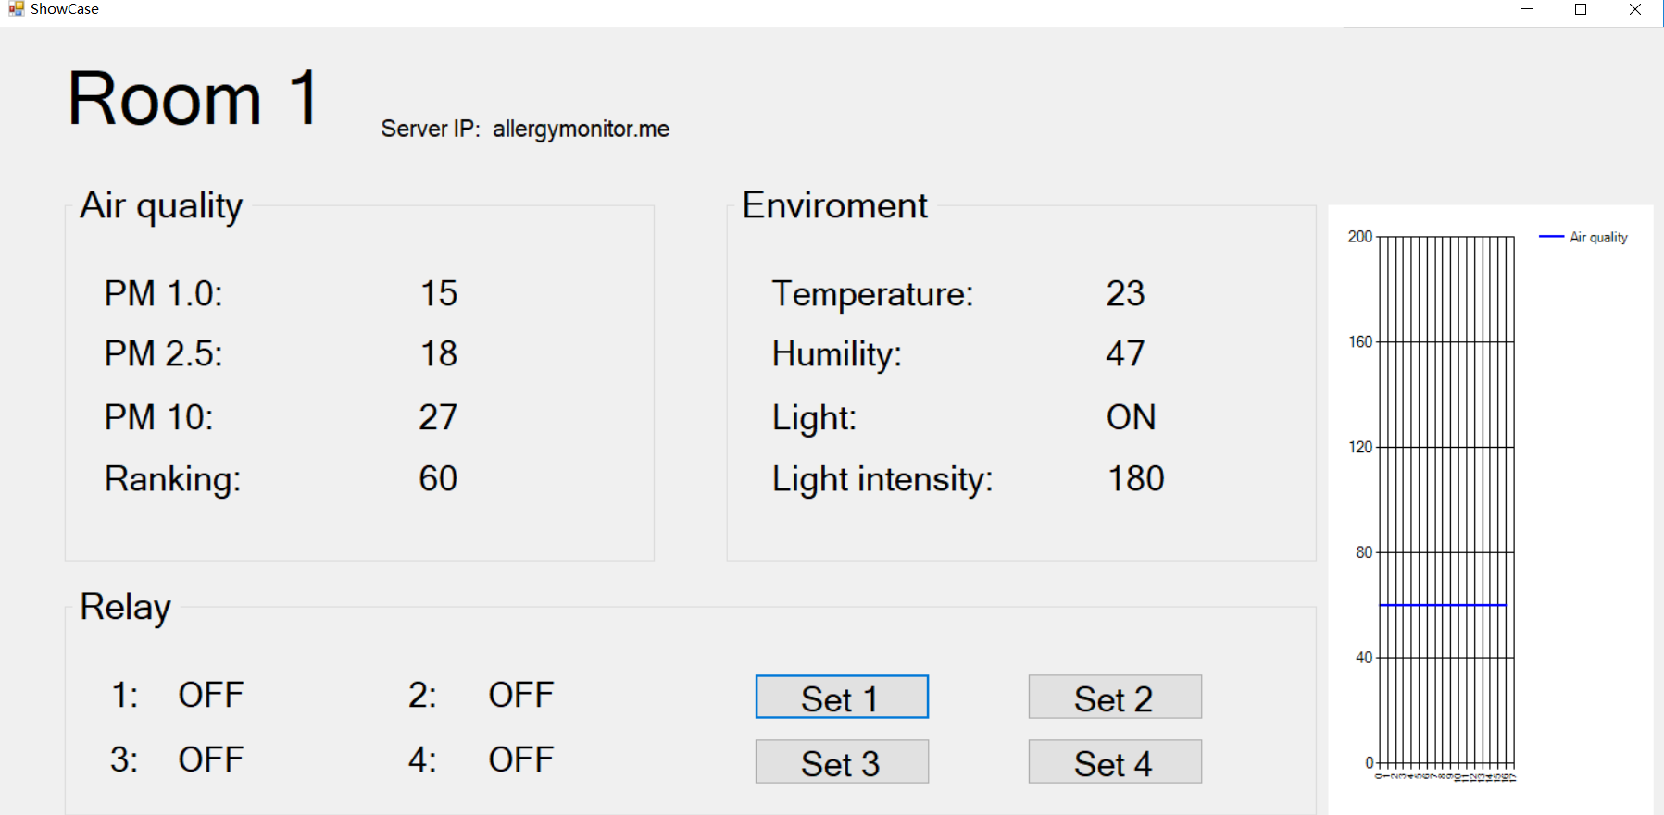Hit the Set 4 relay button

click(x=1114, y=761)
